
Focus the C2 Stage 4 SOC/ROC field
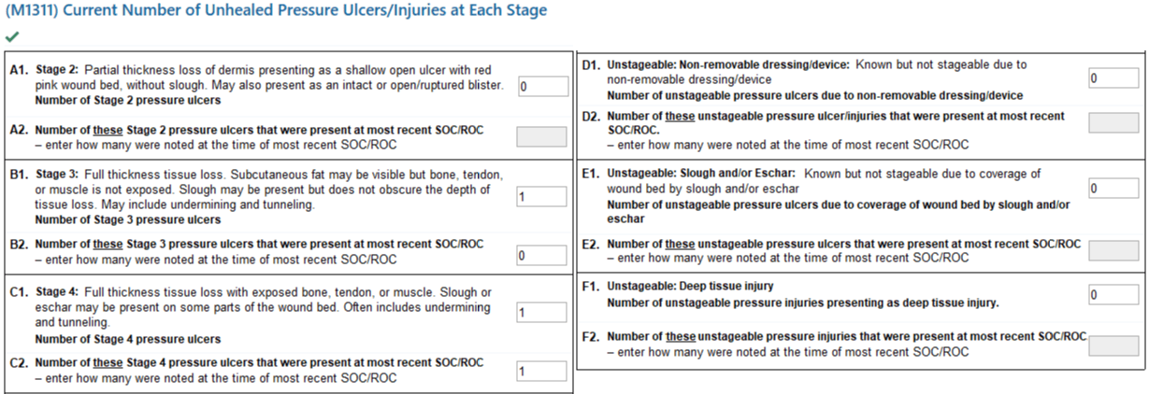coord(542,371)
